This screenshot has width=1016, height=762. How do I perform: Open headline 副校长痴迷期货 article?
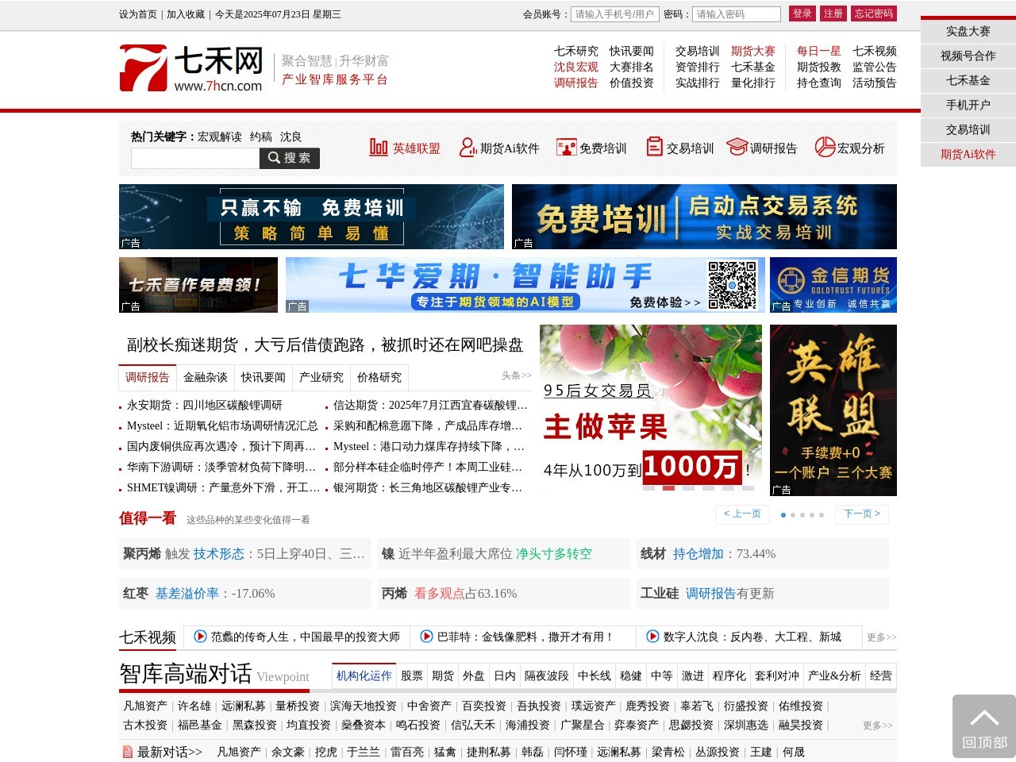tap(325, 345)
